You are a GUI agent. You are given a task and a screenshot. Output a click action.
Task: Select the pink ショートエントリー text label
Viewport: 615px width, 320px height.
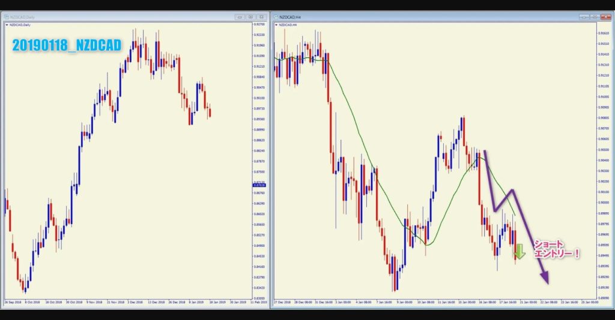(556, 249)
